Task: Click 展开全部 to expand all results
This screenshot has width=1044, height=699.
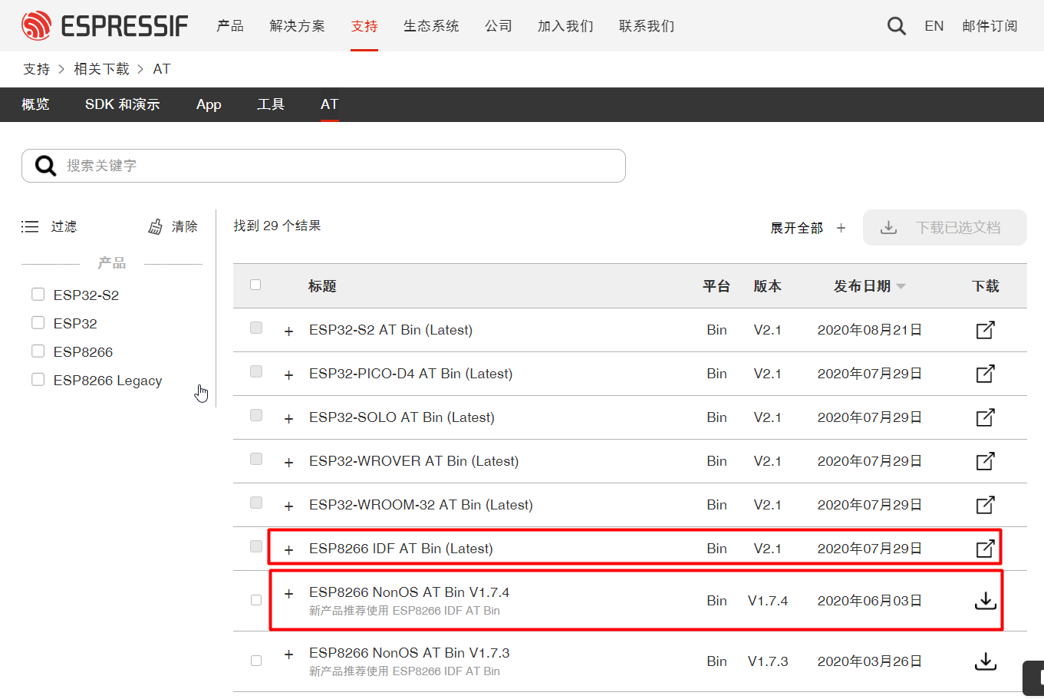Action: click(796, 227)
